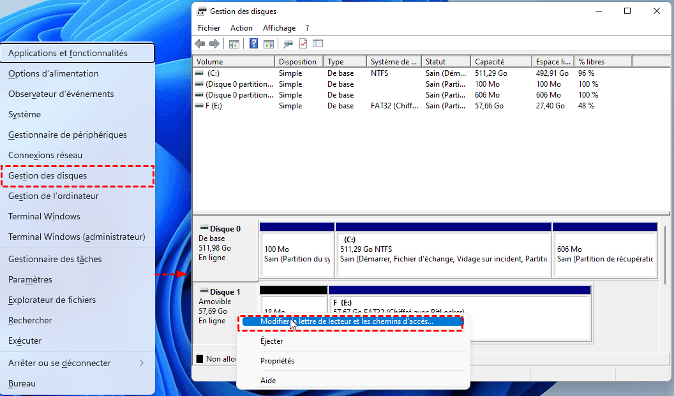Sort by the % libres column header
674x396 pixels.
(604, 62)
